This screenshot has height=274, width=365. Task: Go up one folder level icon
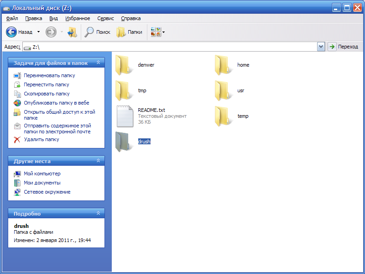pyautogui.click(x=72, y=32)
